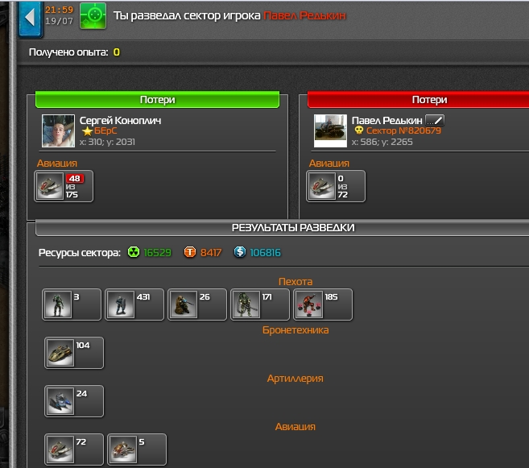Viewport: 529px width, 468px height.
Task: Click the edit note pencil button
Action: (435, 120)
